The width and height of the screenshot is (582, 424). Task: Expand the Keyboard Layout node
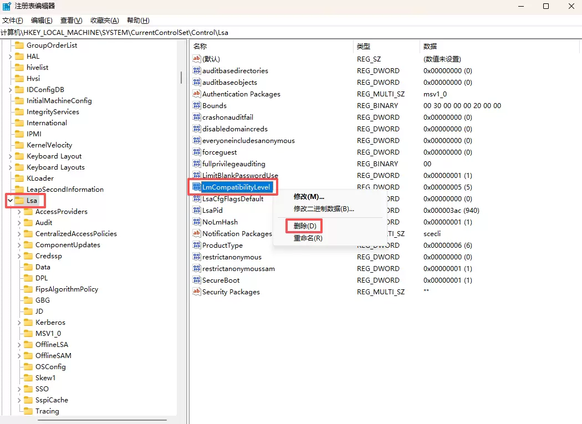tap(11, 156)
